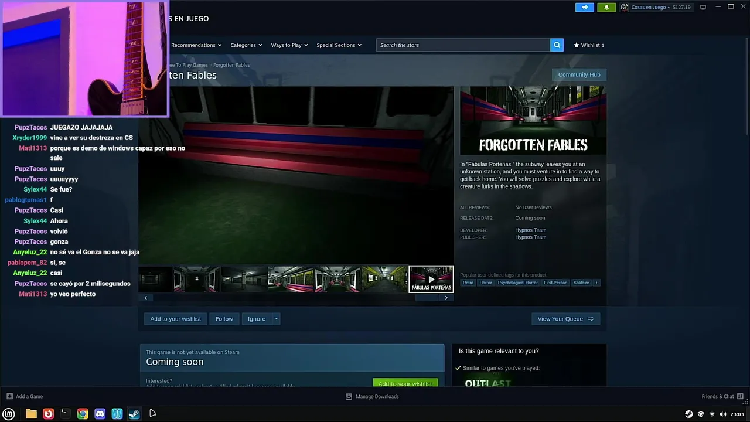Image resolution: width=750 pixels, height=422 pixels.
Task: Open the Ways to Play dropdown
Action: (289, 45)
